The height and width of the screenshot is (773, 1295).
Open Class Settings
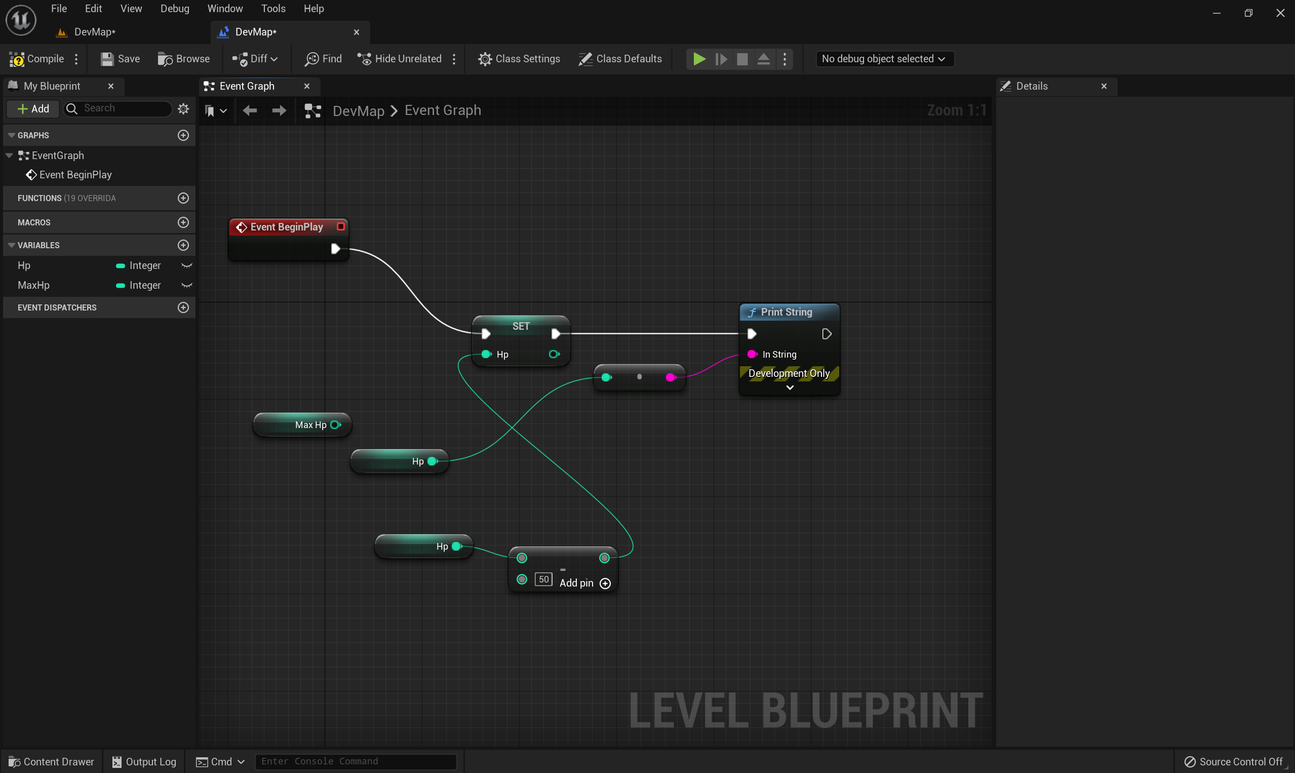click(519, 59)
